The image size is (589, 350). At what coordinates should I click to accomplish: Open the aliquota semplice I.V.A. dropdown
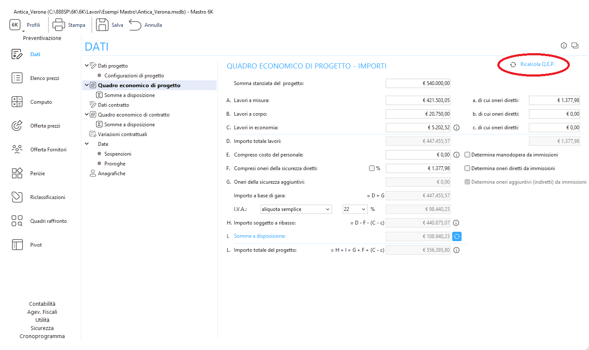tap(296, 209)
